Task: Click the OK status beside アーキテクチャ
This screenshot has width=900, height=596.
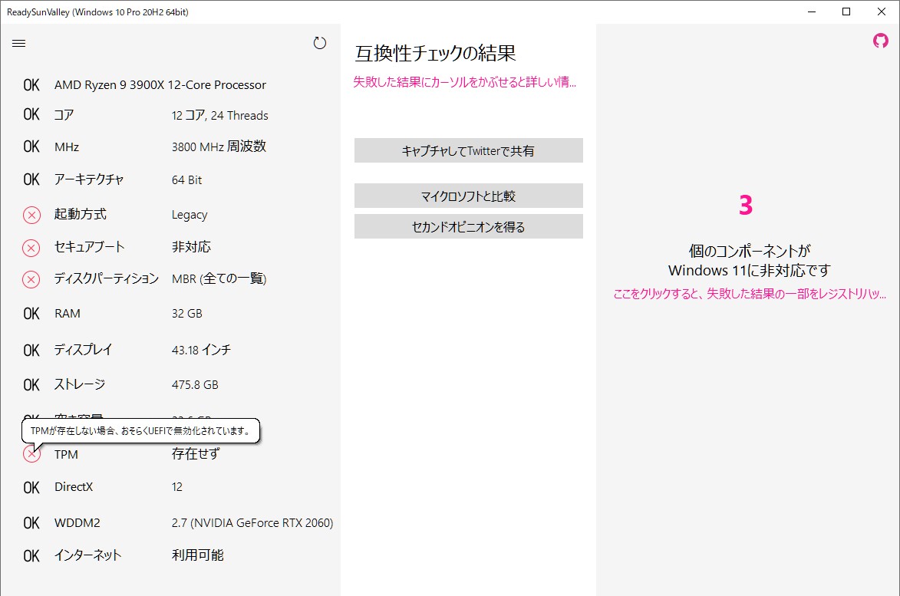Action: pyautogui.click(x=31, y=179)
